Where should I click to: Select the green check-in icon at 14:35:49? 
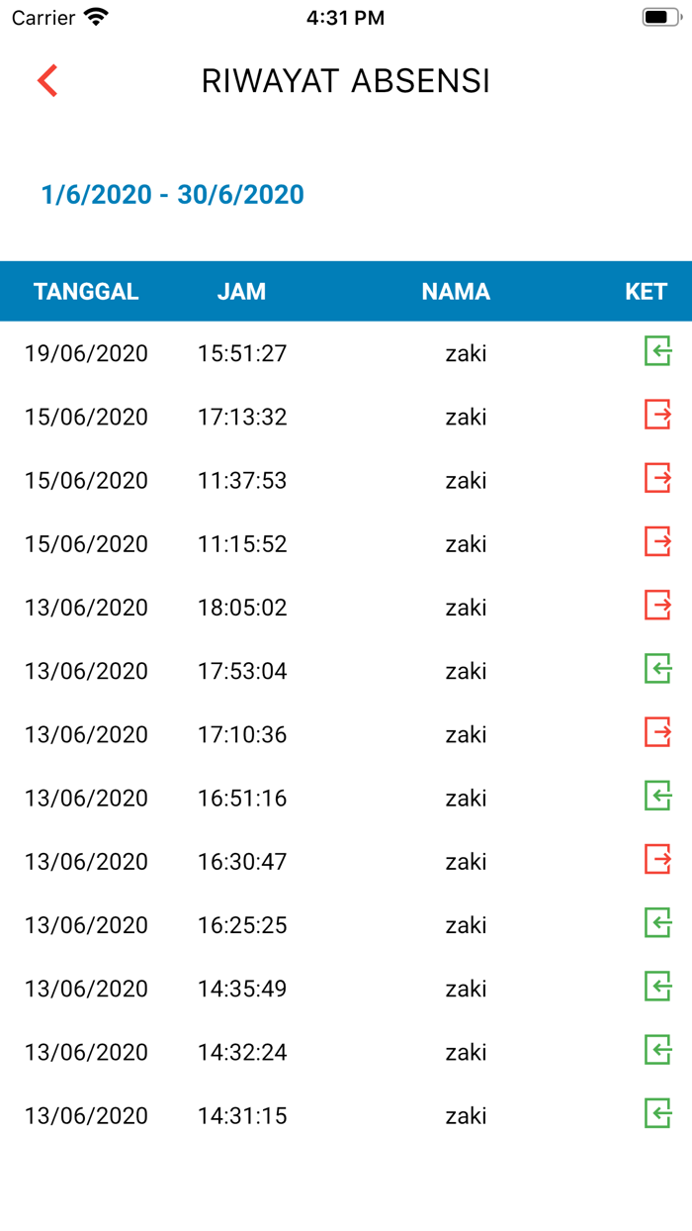point(657,988)
